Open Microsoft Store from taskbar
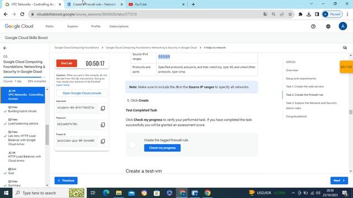This screenshot has height=198, width=353. (157, 193)
